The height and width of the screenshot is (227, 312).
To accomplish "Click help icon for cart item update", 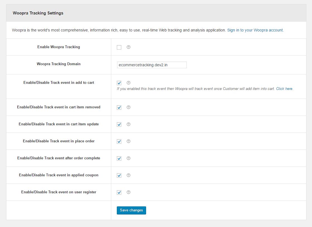I will pos(129,124).
